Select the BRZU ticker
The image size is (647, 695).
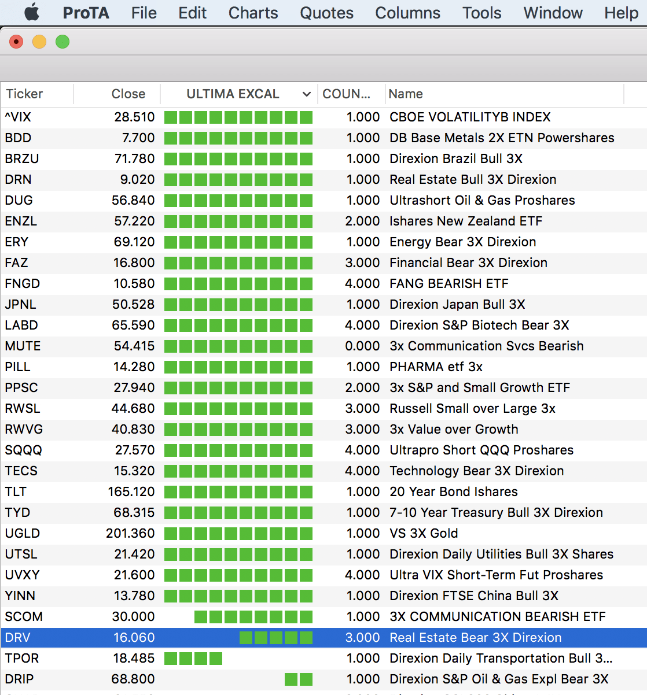[x=23, y=158]
